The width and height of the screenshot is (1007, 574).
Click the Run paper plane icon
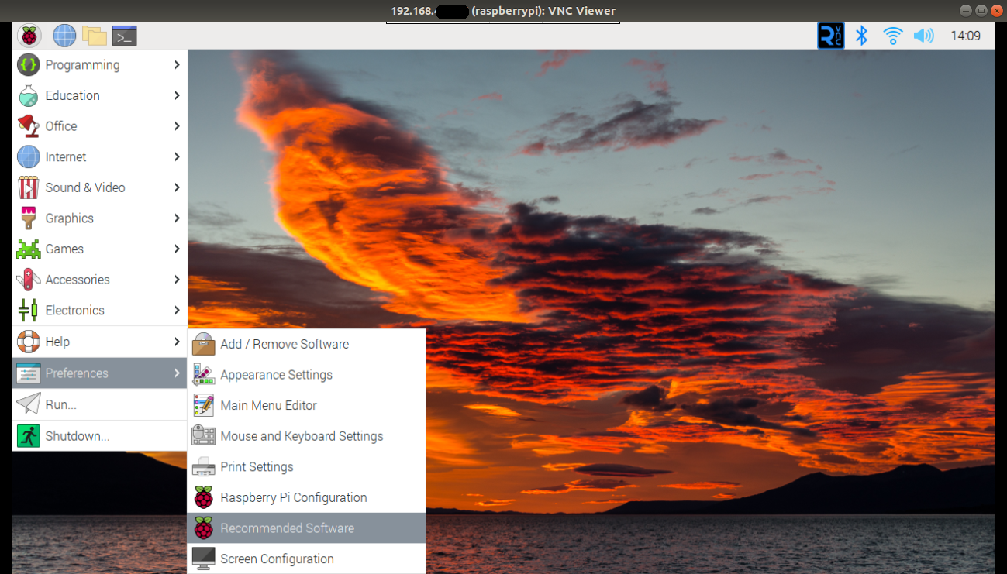pyautogui.click(x=29, y=404)
